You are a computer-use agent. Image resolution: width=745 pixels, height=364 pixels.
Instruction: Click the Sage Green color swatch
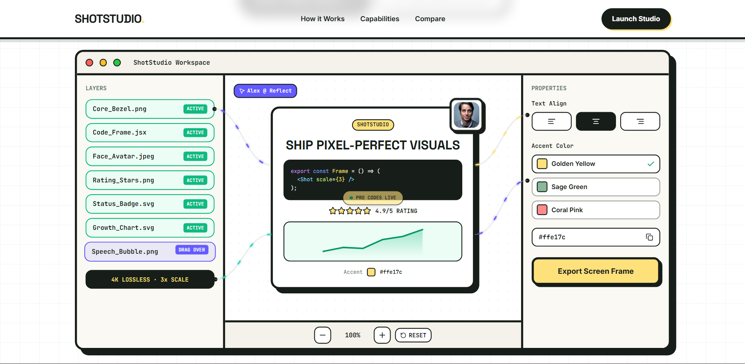click(x=542, y=187)
